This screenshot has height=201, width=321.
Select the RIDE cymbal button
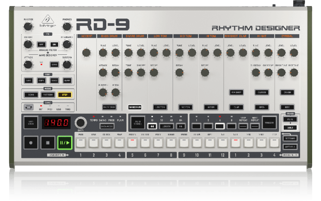tap(287, 107)
